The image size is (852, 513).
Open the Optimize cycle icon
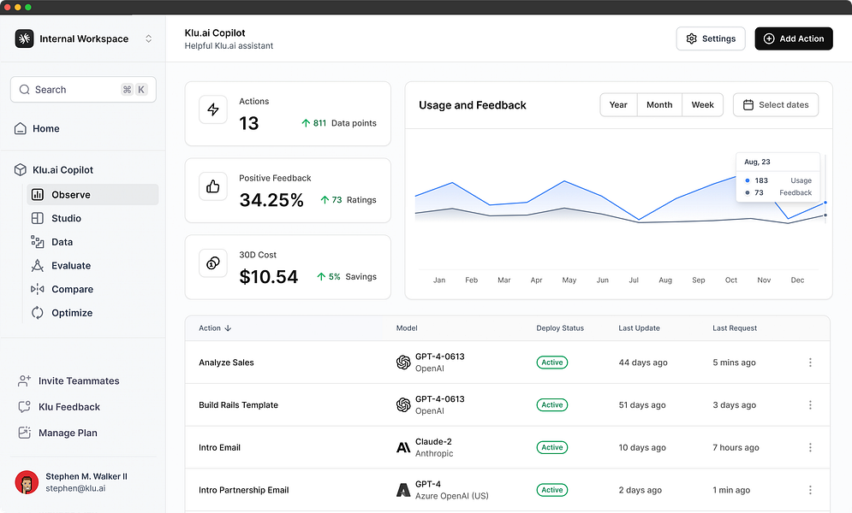tap(38, 313)
